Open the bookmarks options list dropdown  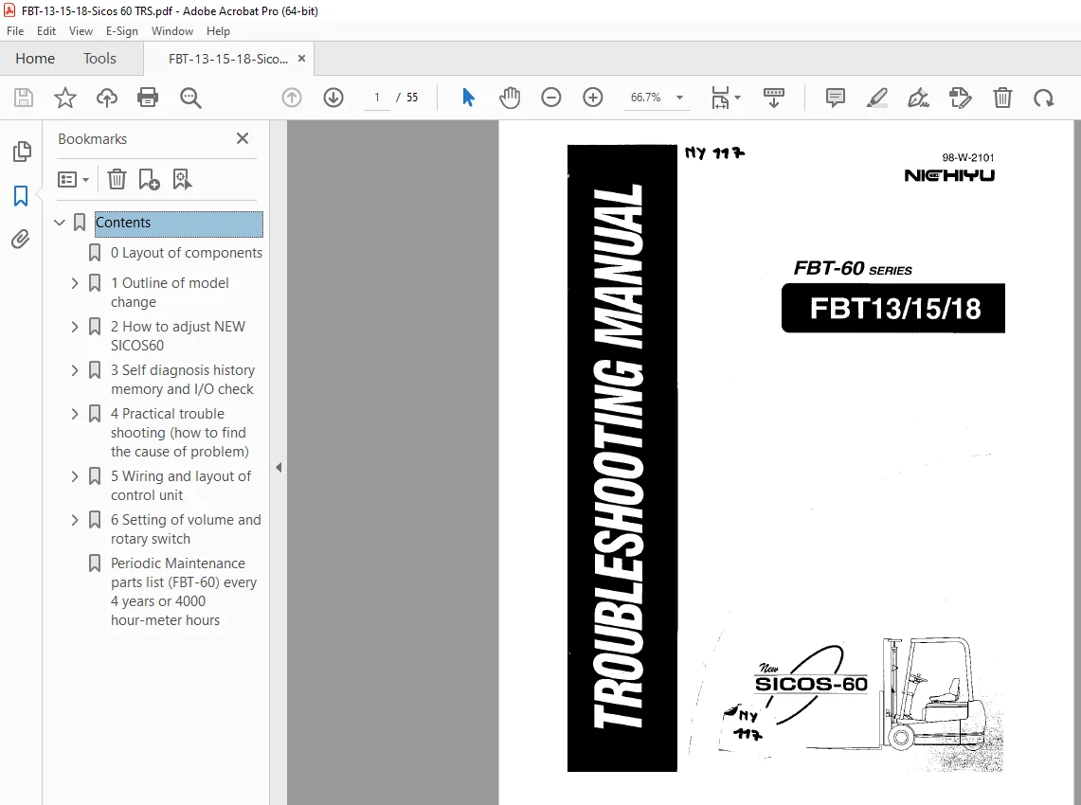(x=74, y=180)
